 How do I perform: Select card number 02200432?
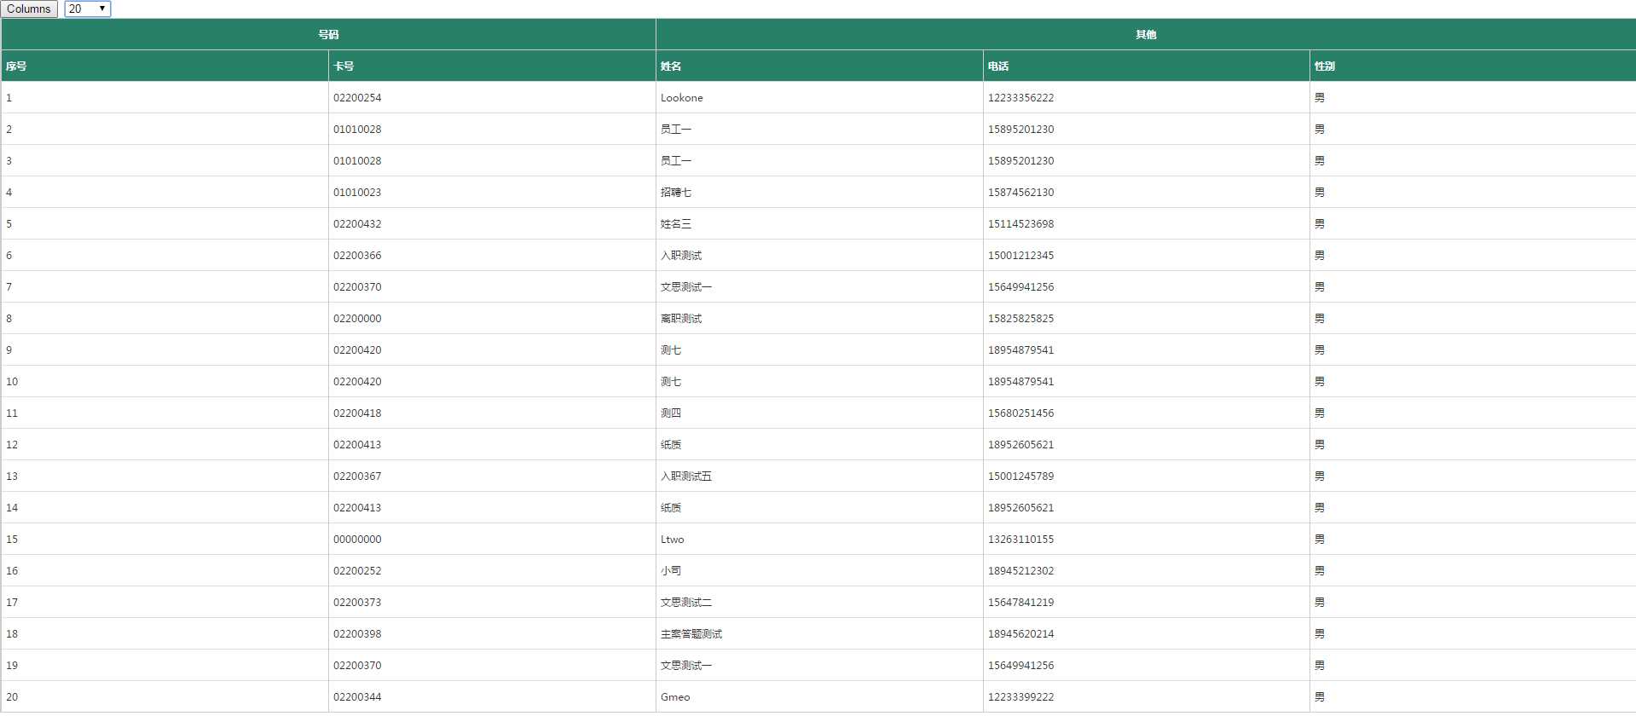[x=357, y=224]
